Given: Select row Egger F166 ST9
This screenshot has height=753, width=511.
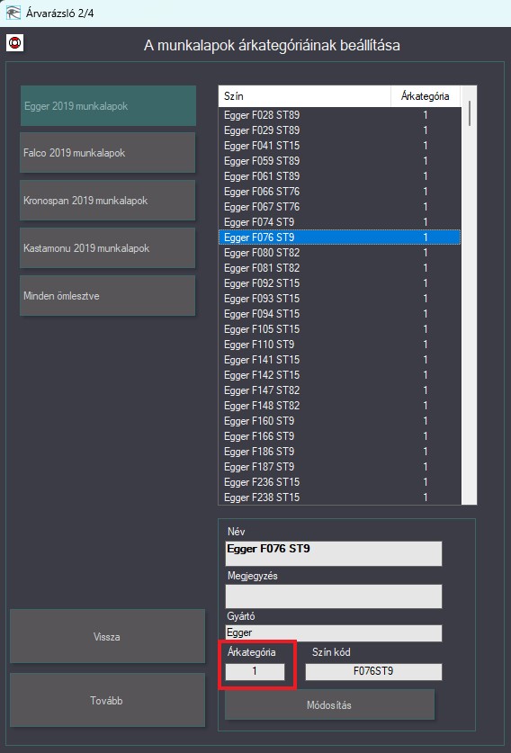Looking at the screenshot, I should click(339, 436).
